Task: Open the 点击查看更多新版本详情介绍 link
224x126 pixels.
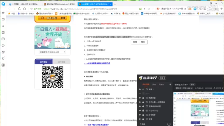Action: pyautogui.click(x=97, y=63)
